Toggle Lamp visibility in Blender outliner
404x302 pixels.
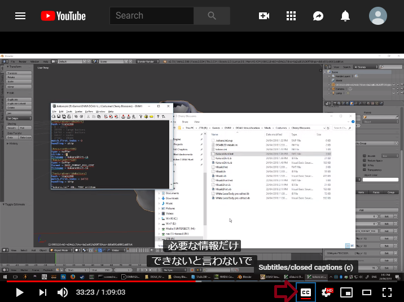click(x=394, y=93)
